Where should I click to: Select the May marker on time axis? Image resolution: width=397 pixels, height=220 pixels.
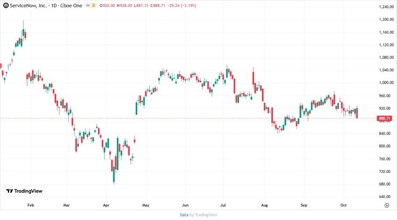tap(146, 205)
